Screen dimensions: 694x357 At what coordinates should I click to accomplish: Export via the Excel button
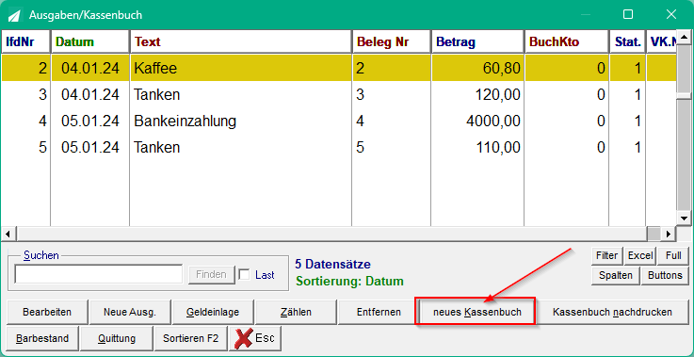coord(640,255)
